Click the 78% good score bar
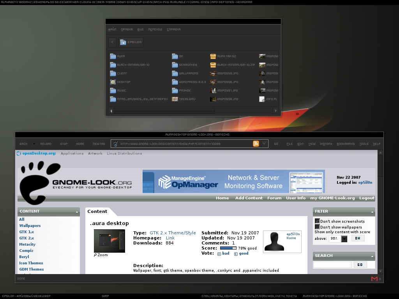 228,248
